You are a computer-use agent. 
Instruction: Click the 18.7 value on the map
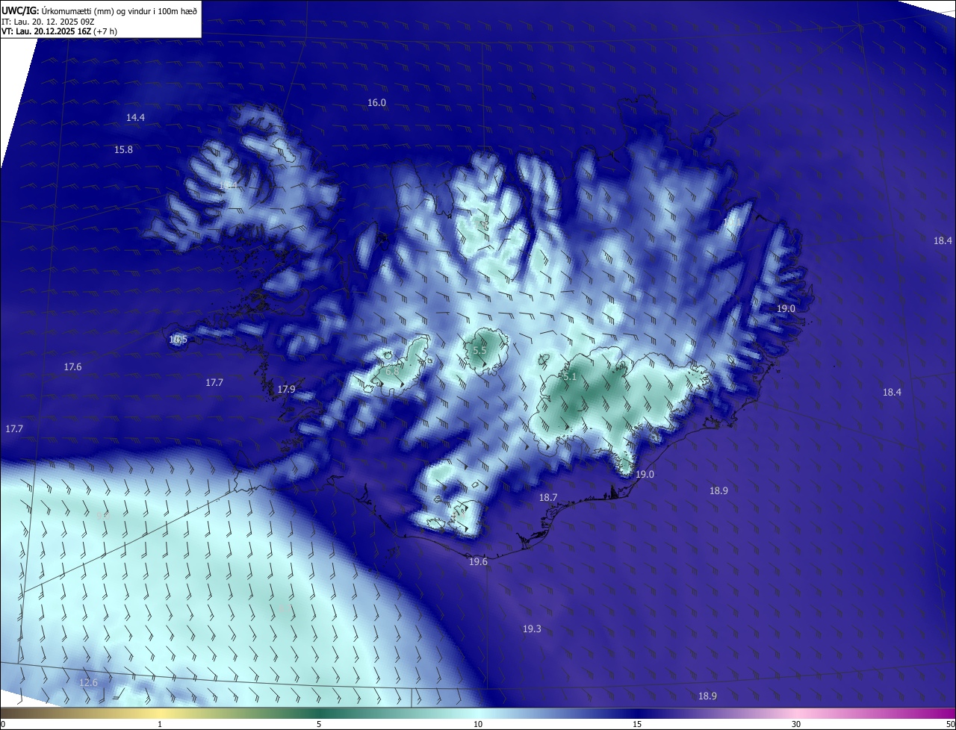pos(548,498)
